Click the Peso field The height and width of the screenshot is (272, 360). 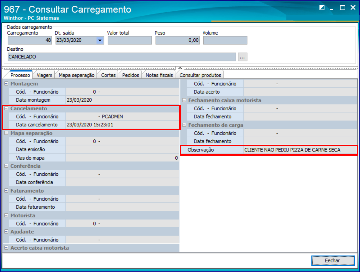pyautogui.click(x=177, y=40)
